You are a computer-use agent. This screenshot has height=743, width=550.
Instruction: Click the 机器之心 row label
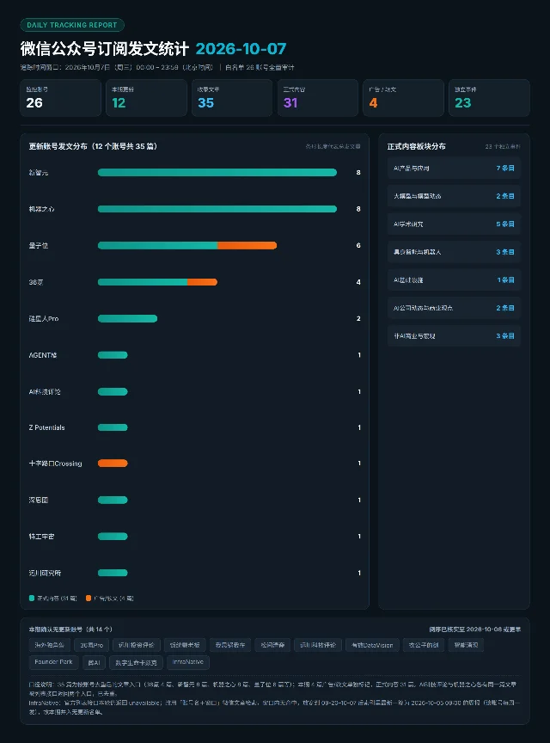42,209
